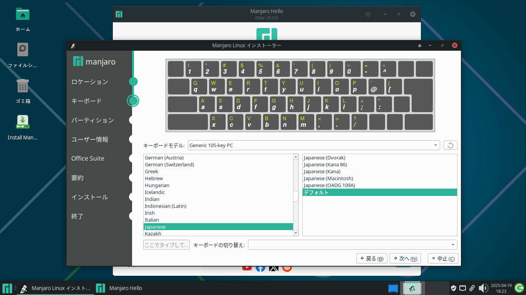The width and height of the screenshot is (526, 295).
Task: Select the Japanese (Kana) variant
Action: [380, 171]
